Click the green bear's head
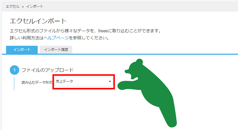 (135, 68)
